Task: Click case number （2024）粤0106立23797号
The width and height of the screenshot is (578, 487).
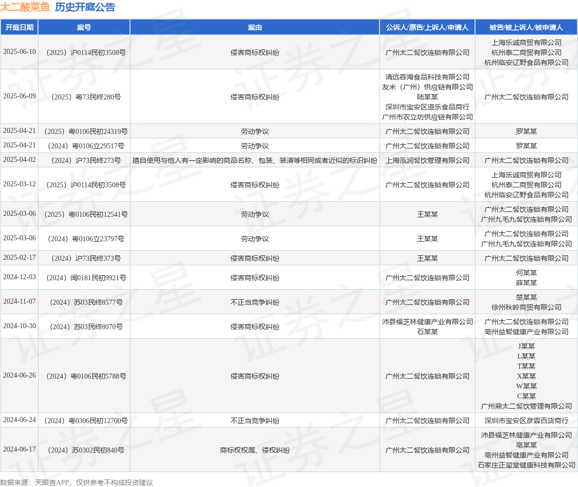Action: 86,239
